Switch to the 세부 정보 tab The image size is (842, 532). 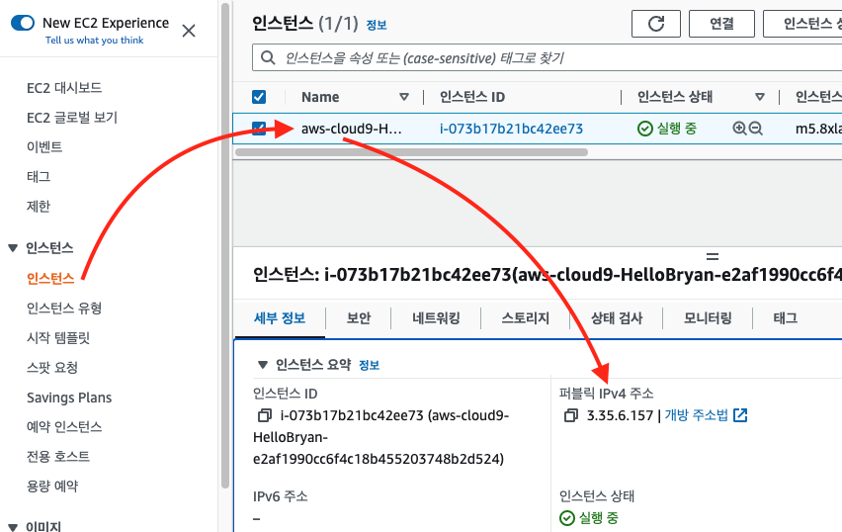tap(280, 318)
